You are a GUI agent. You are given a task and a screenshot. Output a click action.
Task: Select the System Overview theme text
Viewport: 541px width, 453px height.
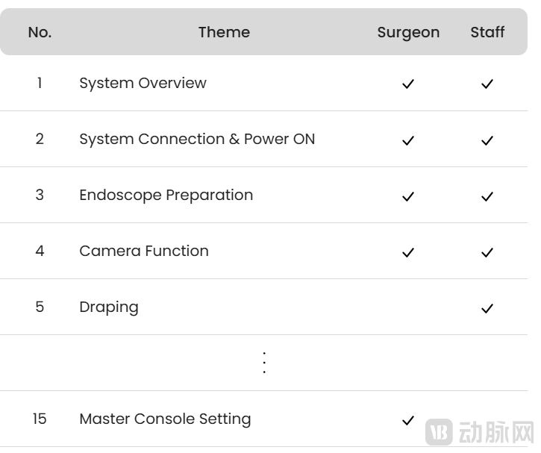coord(143,83)
